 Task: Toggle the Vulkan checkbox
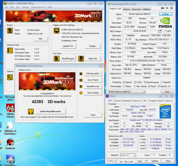pyautogui.click(x=124, y=86)
